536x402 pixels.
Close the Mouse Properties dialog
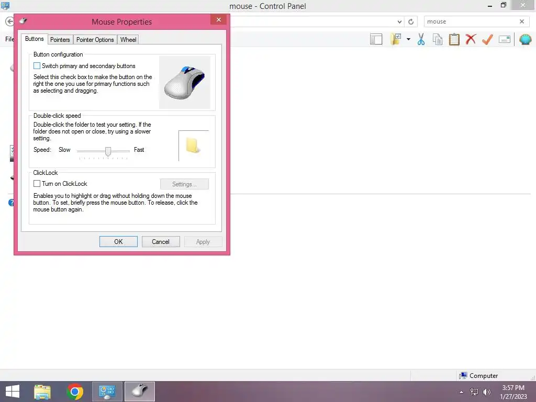pyautogui.click(x=219, y=20)
